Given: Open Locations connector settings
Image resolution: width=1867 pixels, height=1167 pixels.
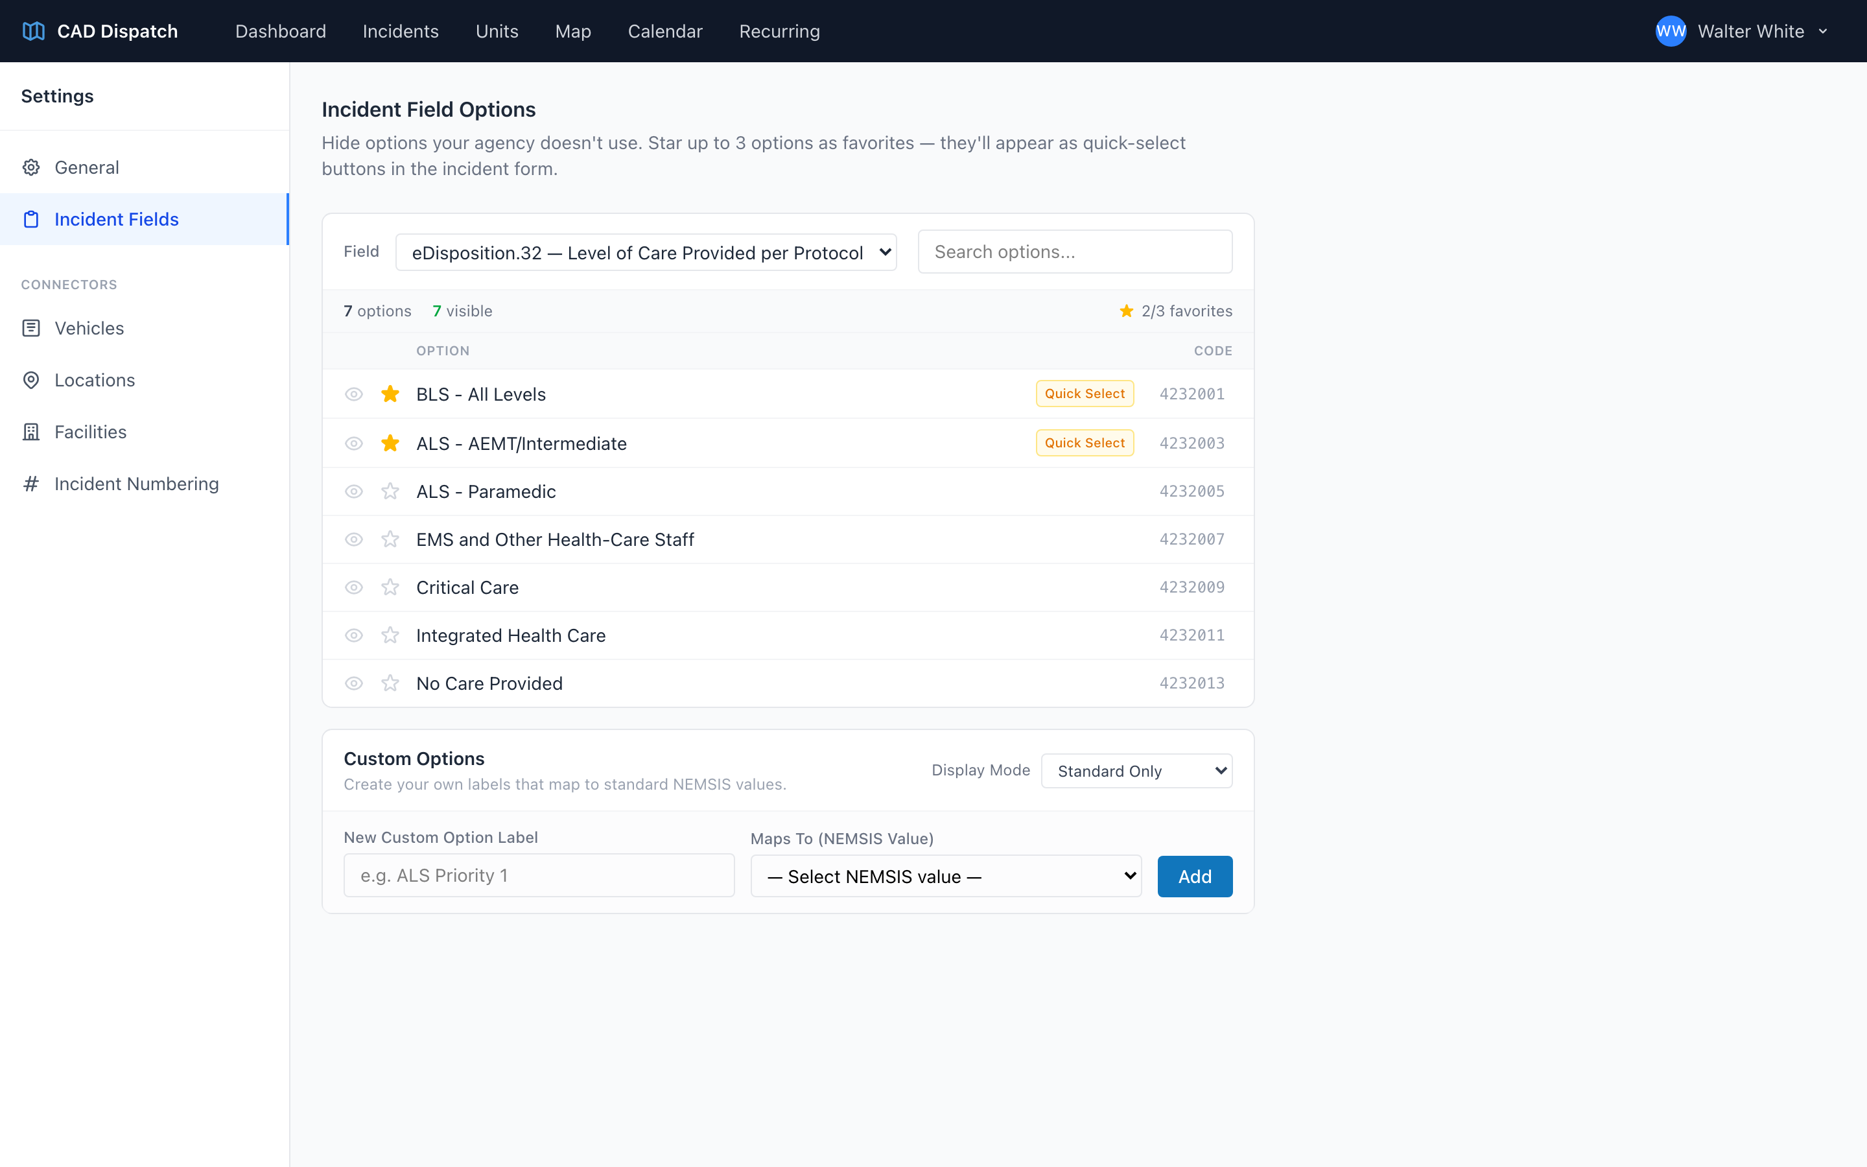Looking at the screenshot, I should pyautogui.click(x=145, y=380).
